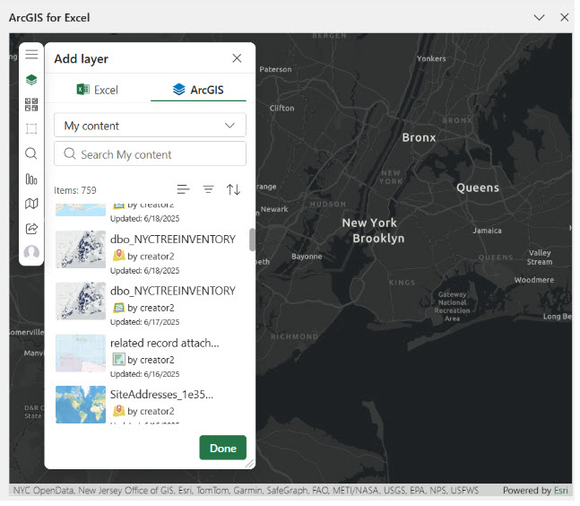The image size is (580, 506).
Task: Select the SiteAddresses_1e35... item
Action: point(151,406)
